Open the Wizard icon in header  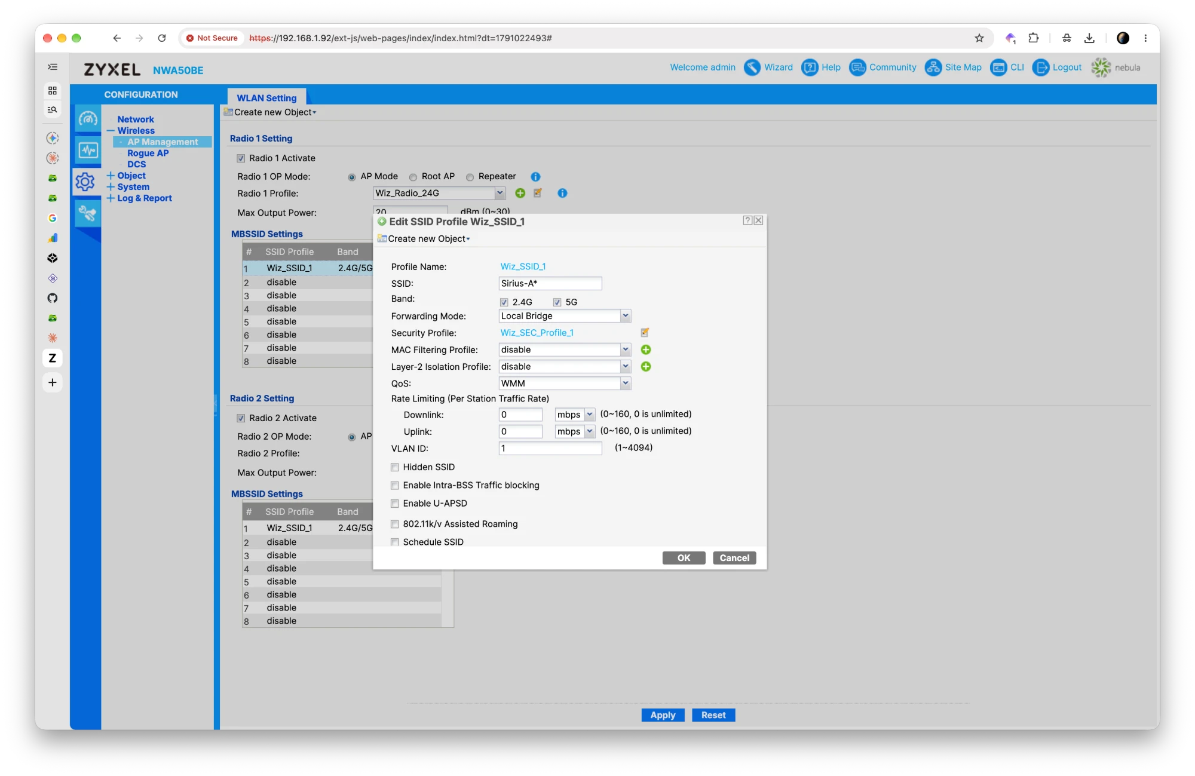(752, 68)
